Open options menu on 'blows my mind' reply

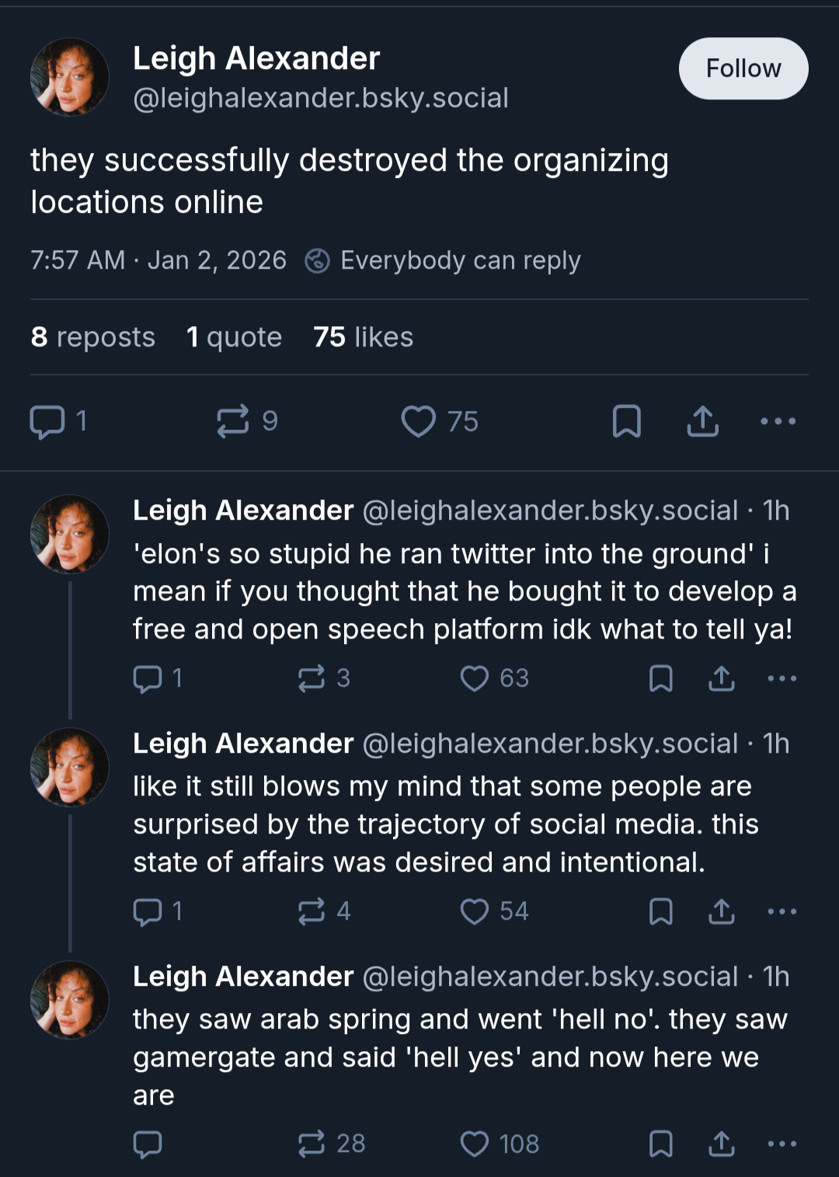[782, 911]
